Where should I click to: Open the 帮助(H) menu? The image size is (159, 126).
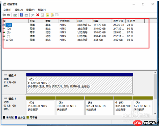(x=42, y=10)
